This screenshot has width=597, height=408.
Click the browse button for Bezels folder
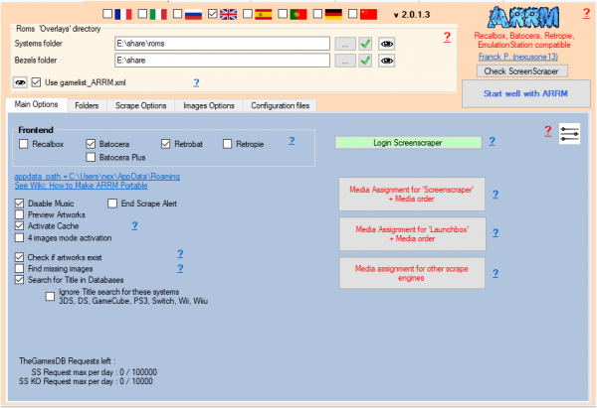pyautogui.click(x=342, y=61)
